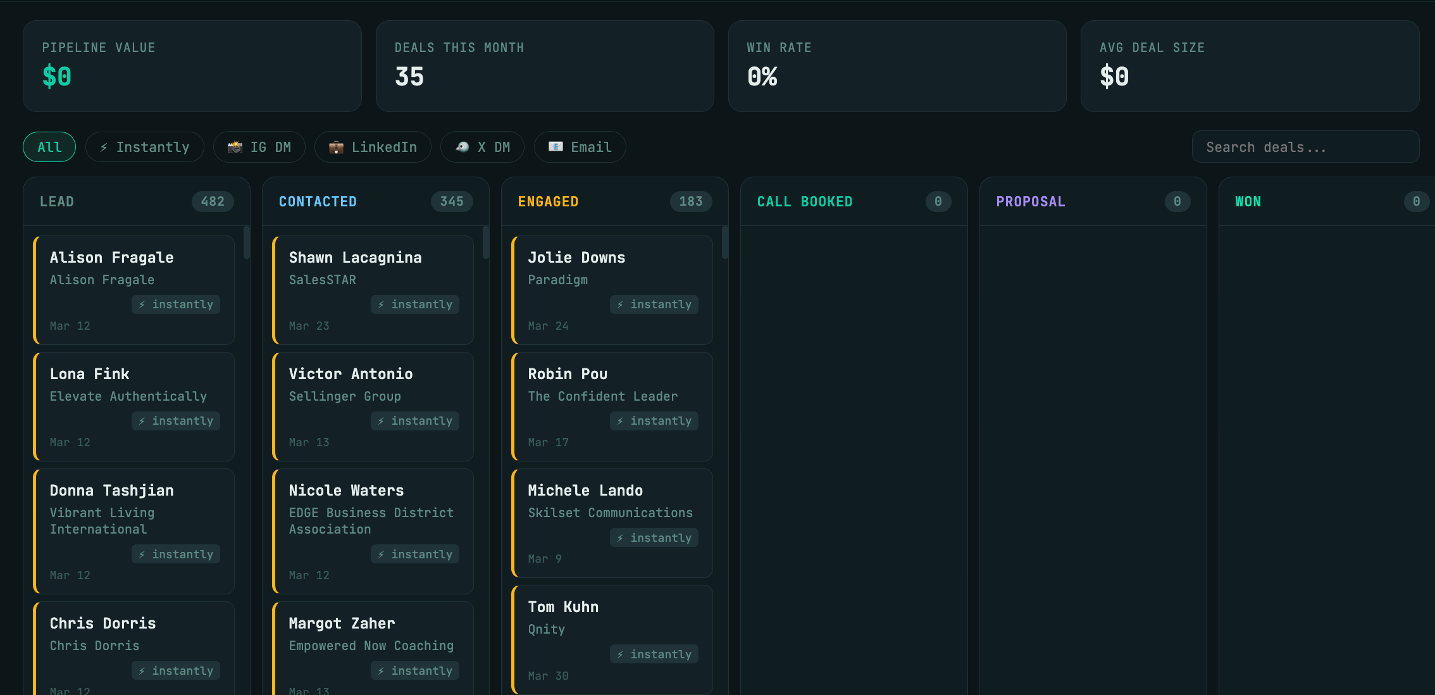Image resolution: width=1435 pixels, height=695 pixels.
Task: Switch to the LinkedIn filter tab
Action: [x=373, y=147]
